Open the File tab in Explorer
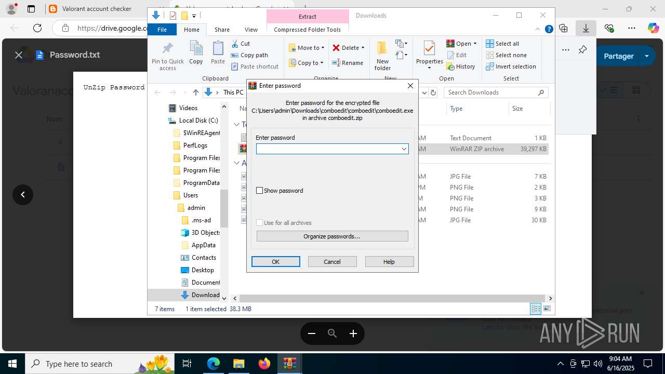The width and height of the screenshot is (665, 374). tap(162, 30)
